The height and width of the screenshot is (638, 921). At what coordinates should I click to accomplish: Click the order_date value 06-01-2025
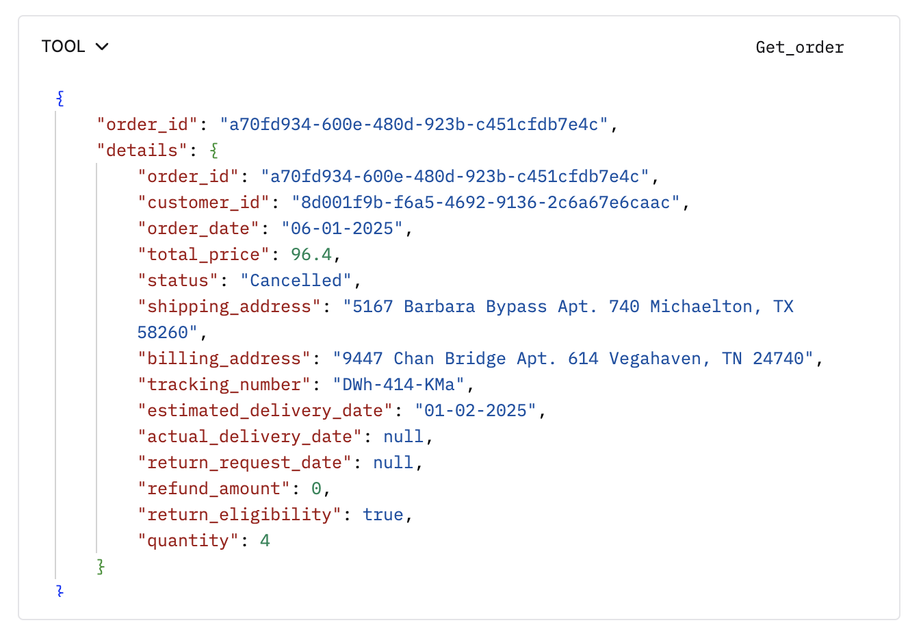point(342,229)
